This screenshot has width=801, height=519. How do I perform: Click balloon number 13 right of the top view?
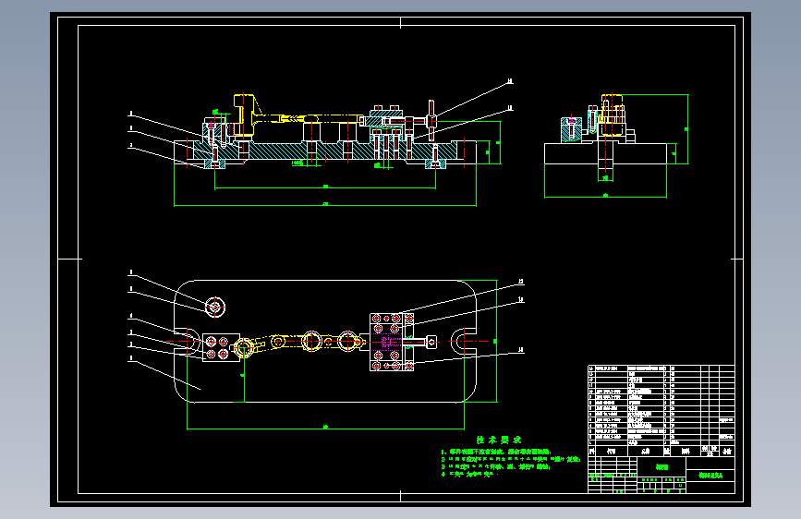(x=521, y=282)
